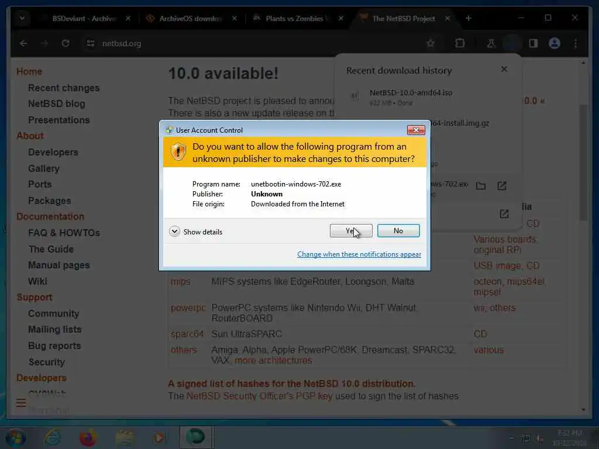The height and width of the screenshot is (449, 599).
Task: Open Windows Explorer from the taskbar
Action: click(x=125, y=437)
